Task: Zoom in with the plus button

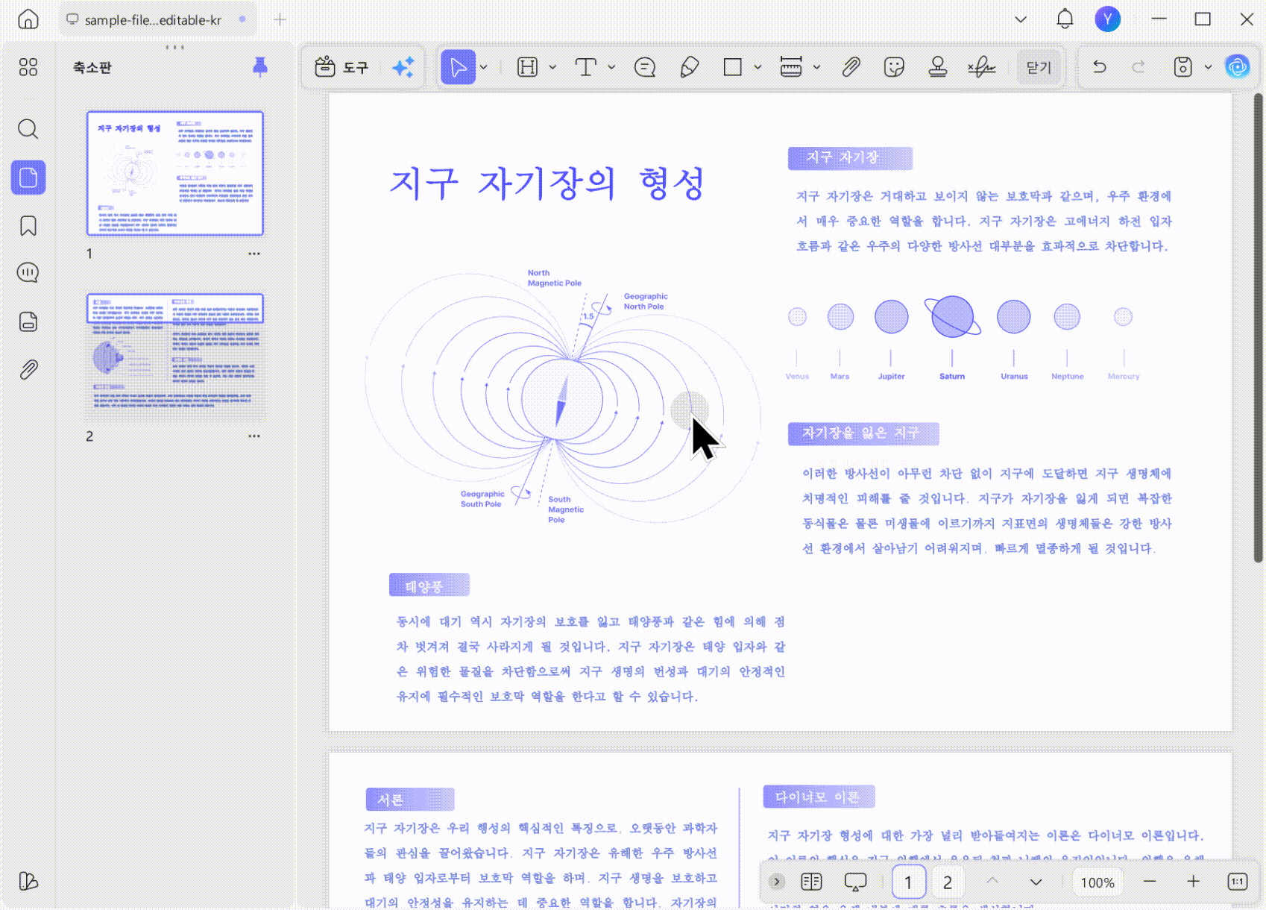Action: pos(1194,882)
